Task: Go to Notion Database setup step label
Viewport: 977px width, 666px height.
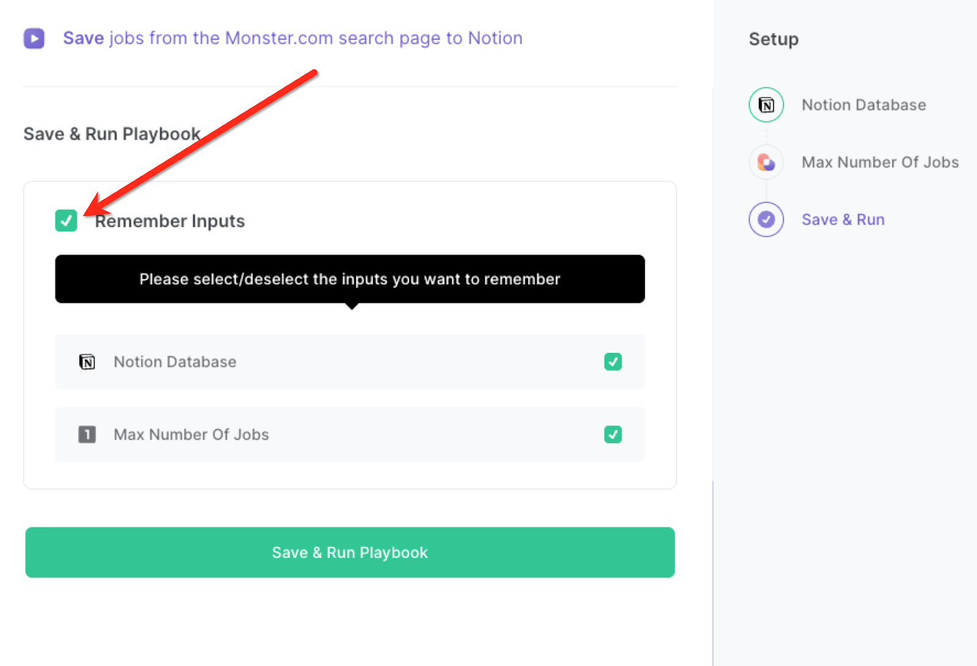Action: 863,105
